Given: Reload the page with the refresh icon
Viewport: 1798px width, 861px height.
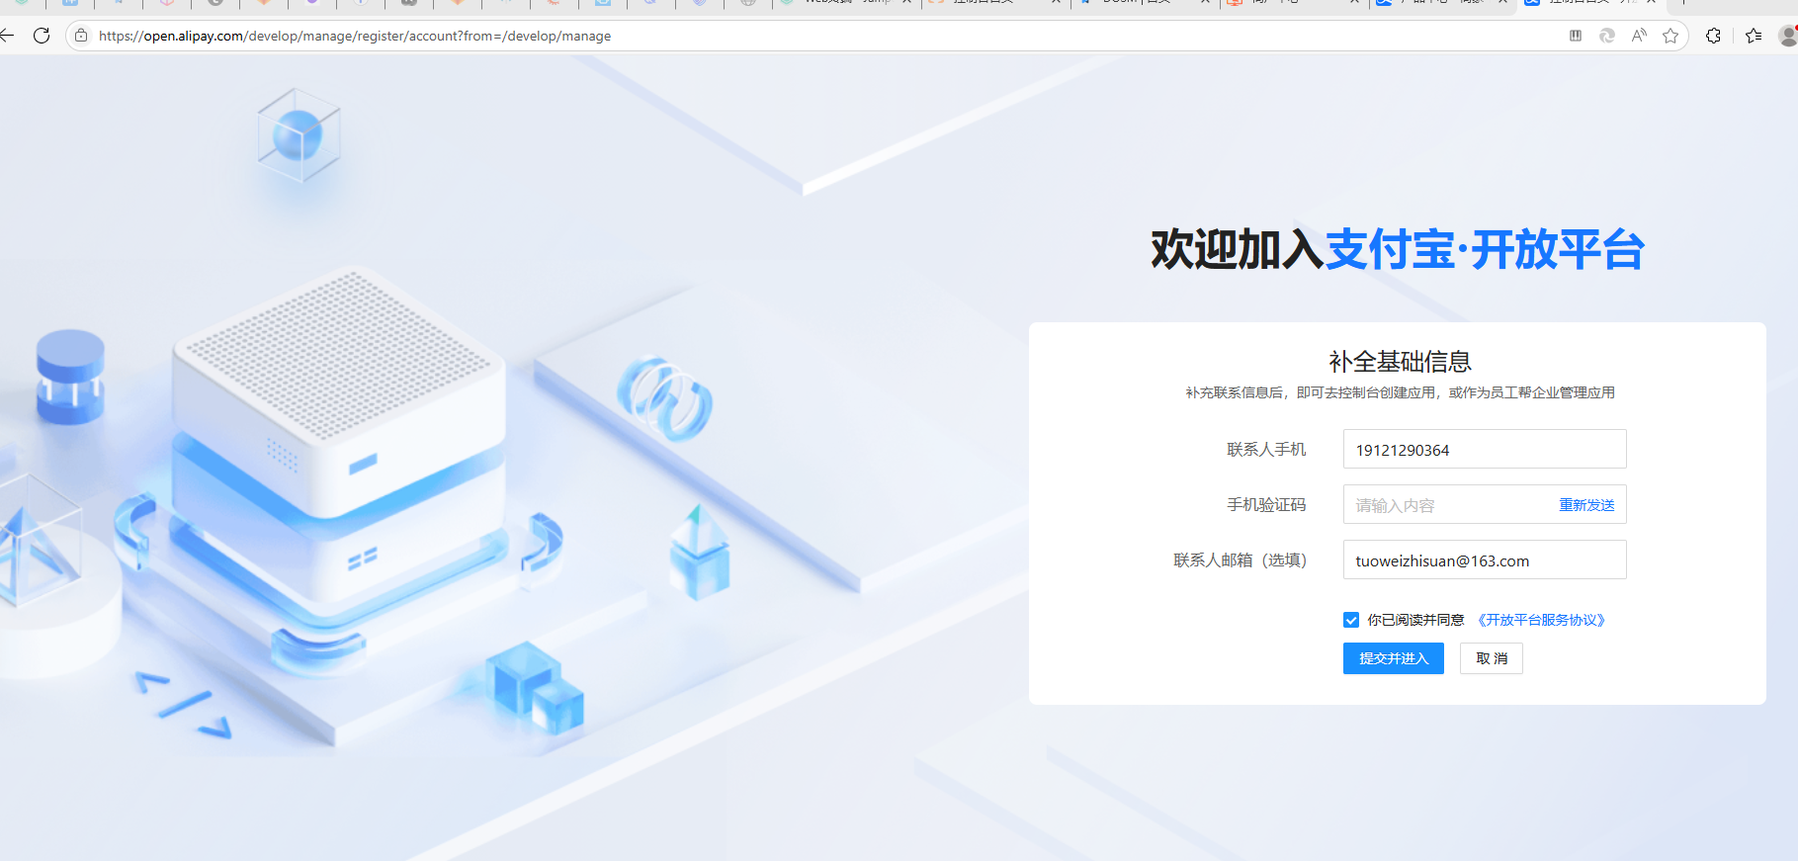Looking at the screenshot, I should [42, 36].
